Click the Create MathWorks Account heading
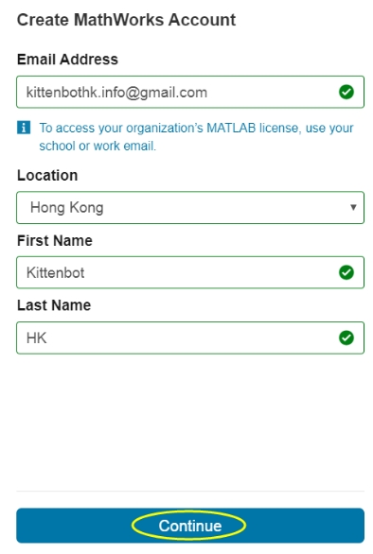 (x=126, y=20)
